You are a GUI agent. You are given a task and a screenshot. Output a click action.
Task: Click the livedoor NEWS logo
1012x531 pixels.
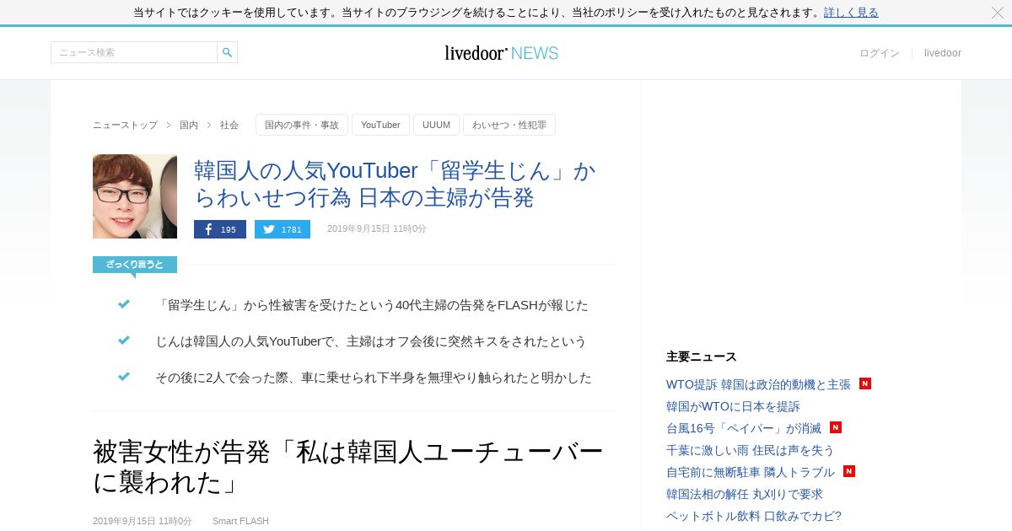[502, 53]
